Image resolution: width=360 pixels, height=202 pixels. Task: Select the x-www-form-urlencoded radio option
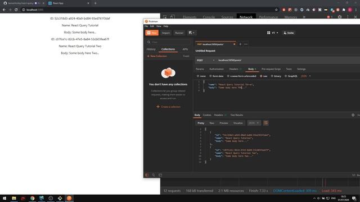pyautogui.click(x=228, y=76)
